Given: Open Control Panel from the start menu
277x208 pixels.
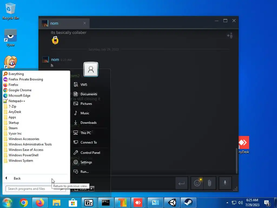Looking at the screenshot, I should point(90,153).
